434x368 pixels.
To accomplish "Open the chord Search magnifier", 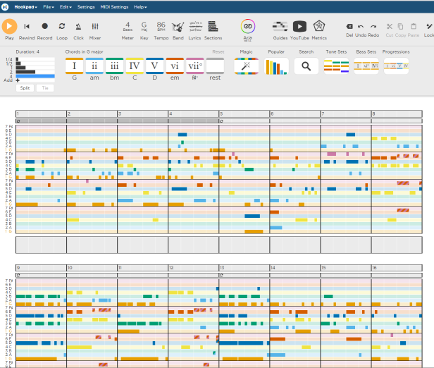I will [x=306, y=66].
